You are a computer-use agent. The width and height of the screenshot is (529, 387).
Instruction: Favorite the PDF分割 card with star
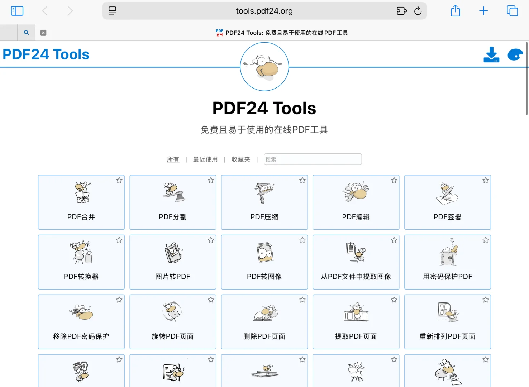[x=211, y=180]
